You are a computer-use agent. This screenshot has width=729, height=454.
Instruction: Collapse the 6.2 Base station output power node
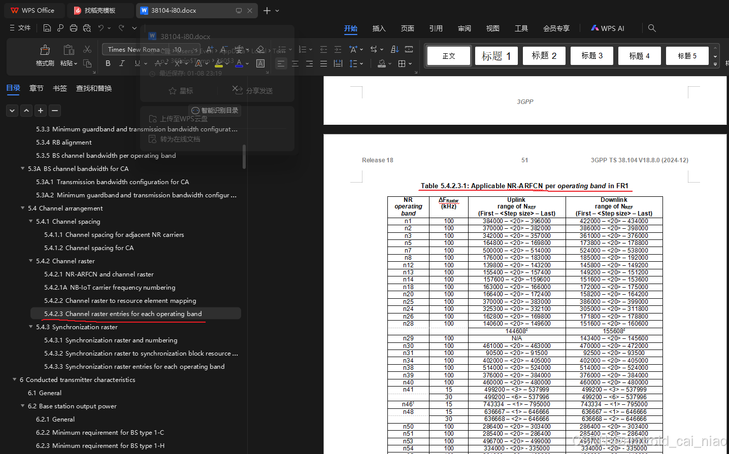pos(22,406)
